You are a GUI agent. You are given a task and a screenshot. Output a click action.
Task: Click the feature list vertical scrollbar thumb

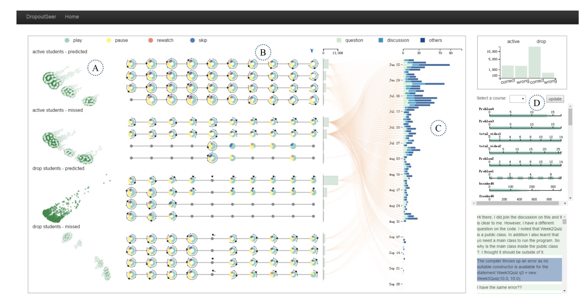tap(571, 117)
